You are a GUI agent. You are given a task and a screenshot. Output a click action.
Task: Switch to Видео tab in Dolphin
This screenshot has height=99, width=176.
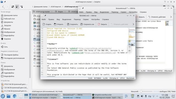(61, 12)
